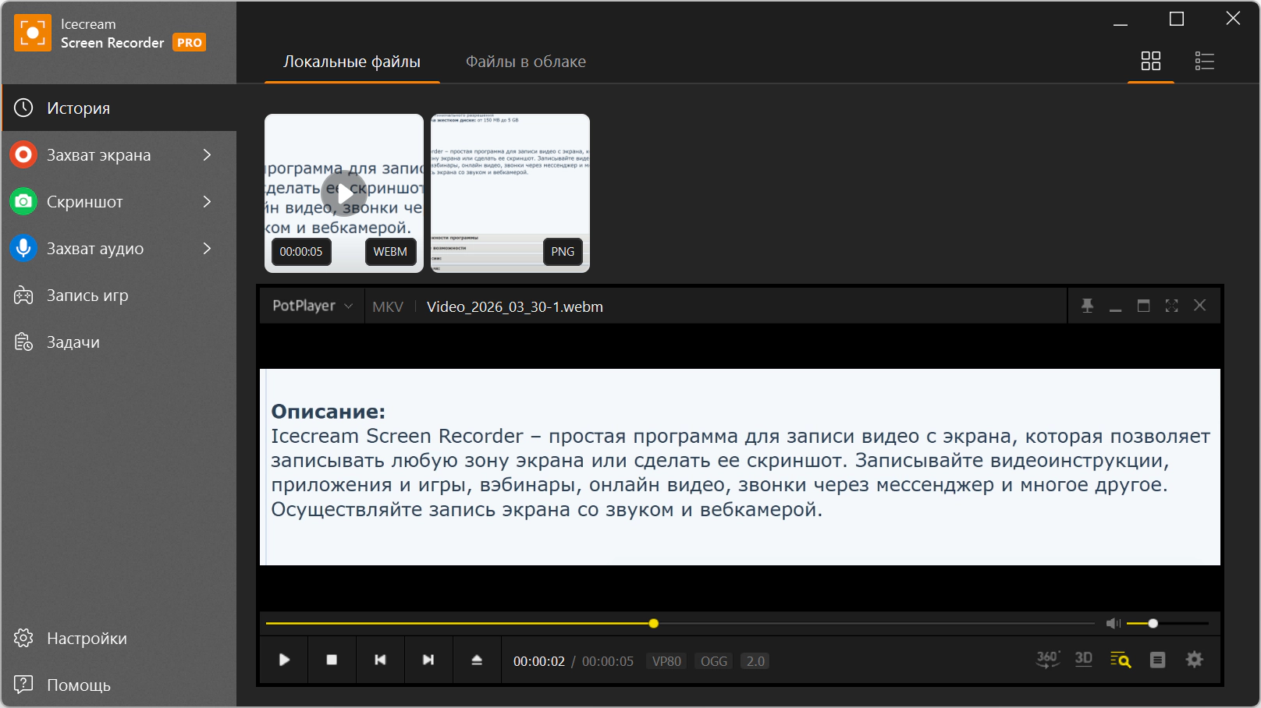
Task: Open the PNG screenshot thumbnail
Action: (510, 193)
